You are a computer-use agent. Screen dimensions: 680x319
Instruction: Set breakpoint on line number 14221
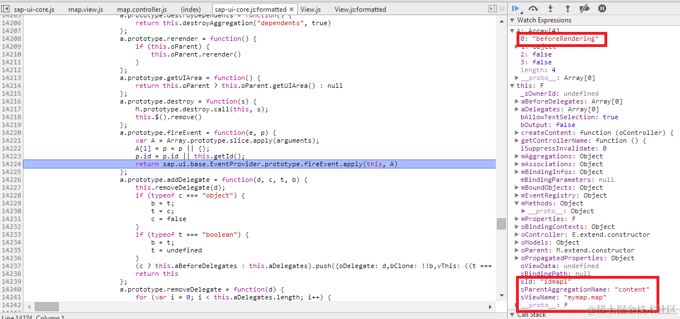click(11, 140)
